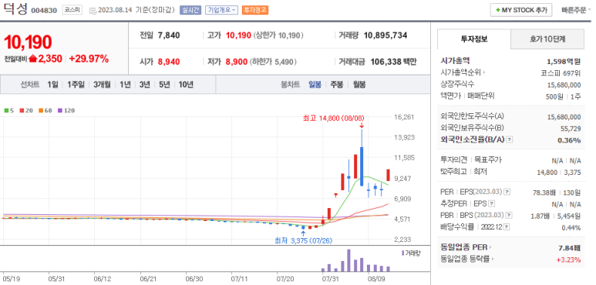Open the 기업개요 dropdown

tap(221, 10)
